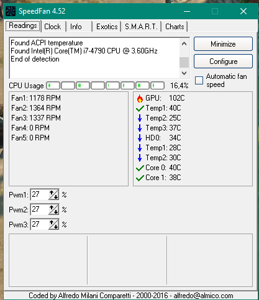The width and height of the screenshot is (259, 300).
Task: Click the first CPU usage bar
Action: [x=53, y=86]
